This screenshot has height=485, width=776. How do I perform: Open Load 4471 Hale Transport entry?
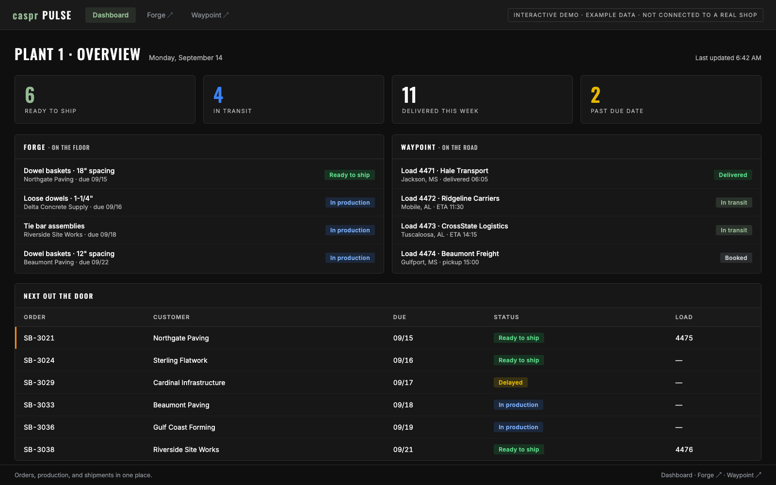tap(577, 175)
